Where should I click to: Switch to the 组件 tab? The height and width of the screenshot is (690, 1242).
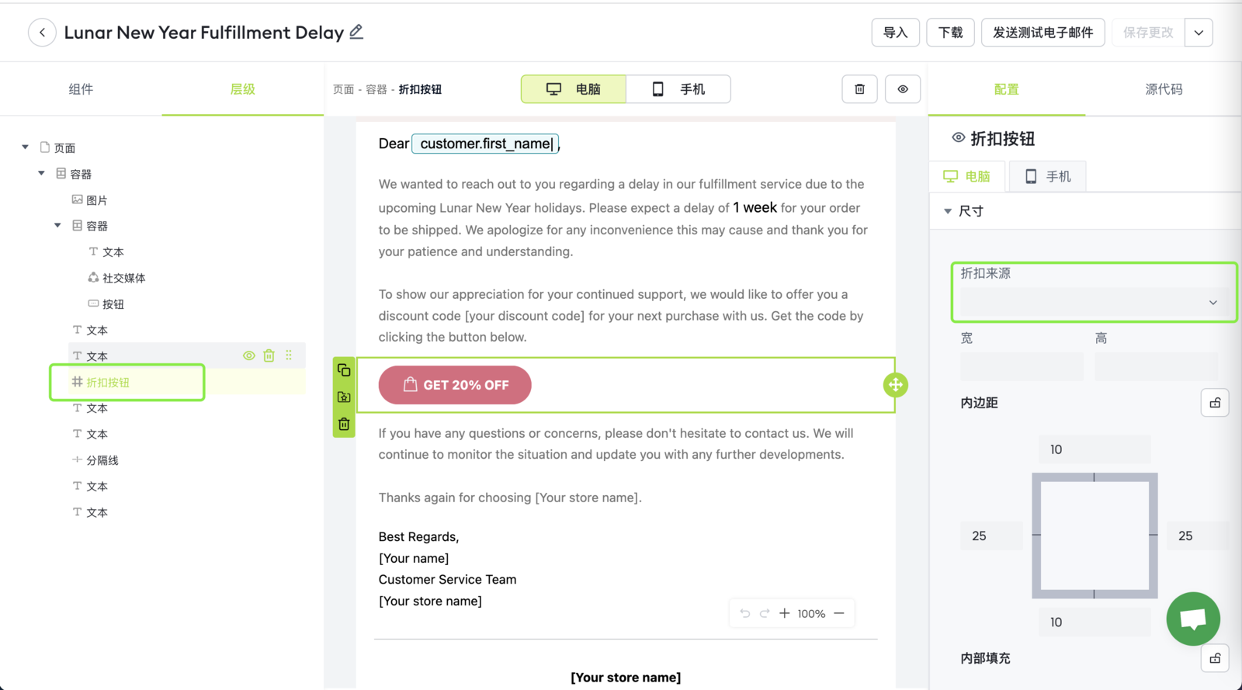[x=81, y=89]
